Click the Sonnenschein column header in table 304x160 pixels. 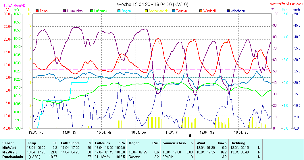coord(174,143)
